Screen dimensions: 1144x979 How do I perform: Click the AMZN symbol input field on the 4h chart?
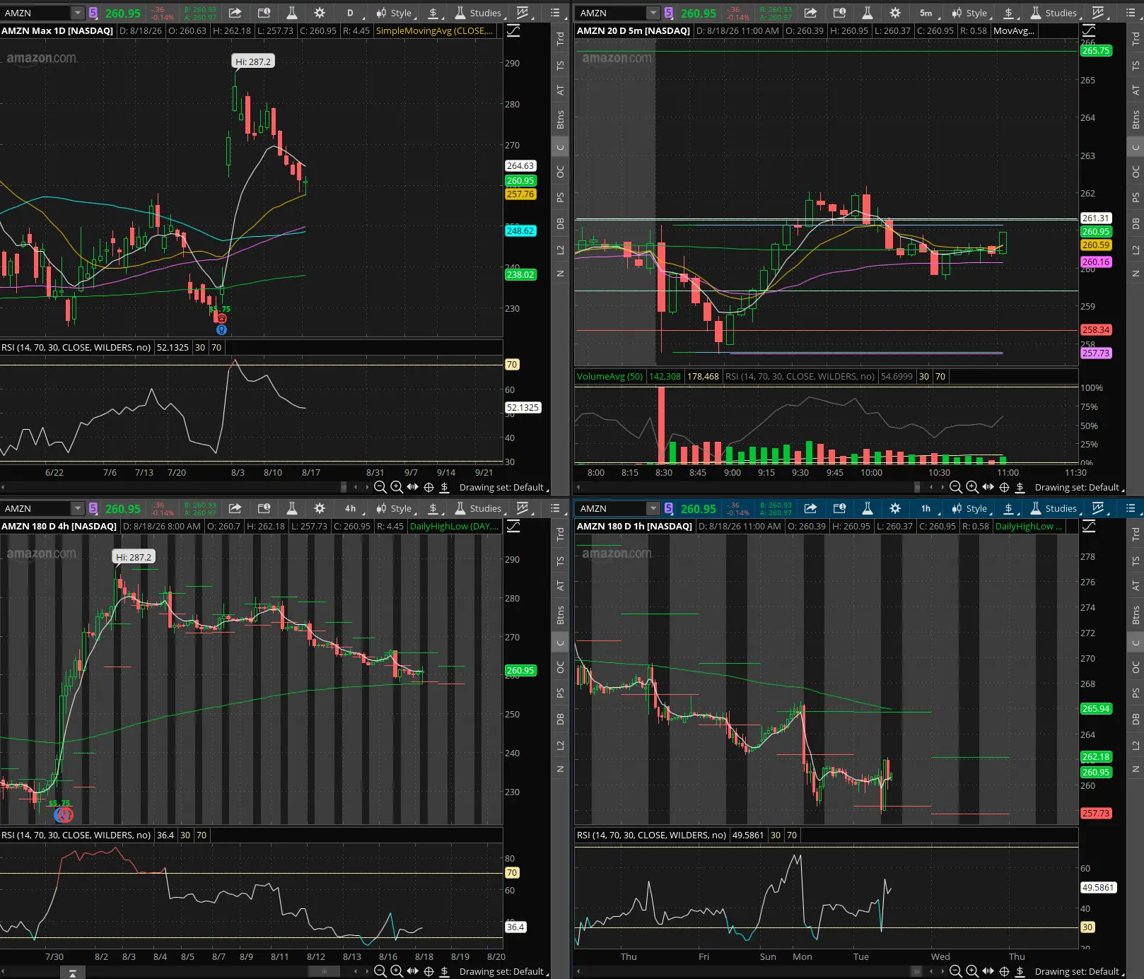(35, 508)
